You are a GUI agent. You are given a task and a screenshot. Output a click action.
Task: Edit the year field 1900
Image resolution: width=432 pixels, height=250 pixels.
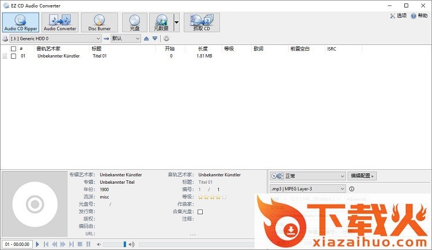104,190
